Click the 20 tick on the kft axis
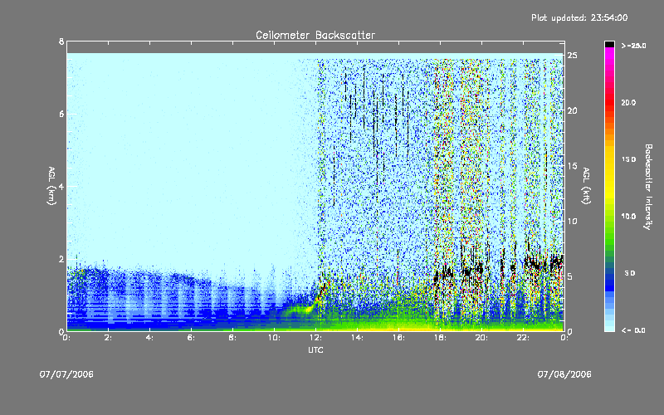This screenshot has width=664, height=415. point(572,111)
